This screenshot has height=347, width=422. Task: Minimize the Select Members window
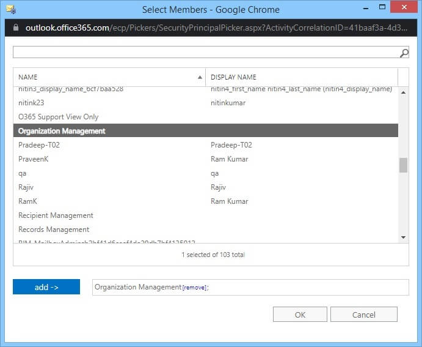click(366, 9)
